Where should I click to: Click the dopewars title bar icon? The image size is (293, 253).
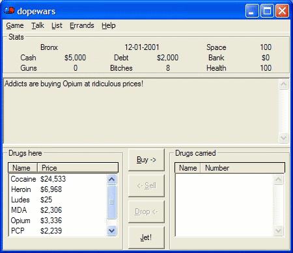click(x=9, y=10)
